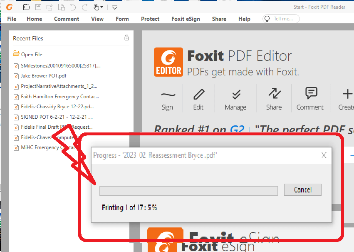Click the new-from-blank-page toolbar icon

[62, 7]
